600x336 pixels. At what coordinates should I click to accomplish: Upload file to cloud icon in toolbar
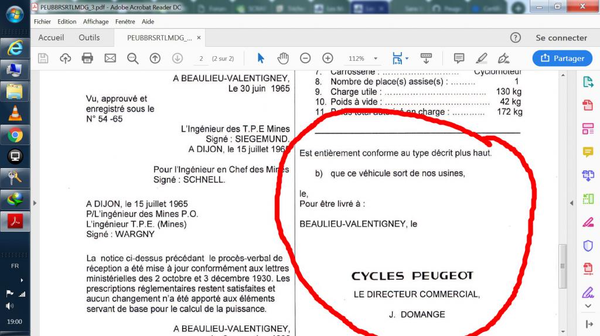pos(66,58)
